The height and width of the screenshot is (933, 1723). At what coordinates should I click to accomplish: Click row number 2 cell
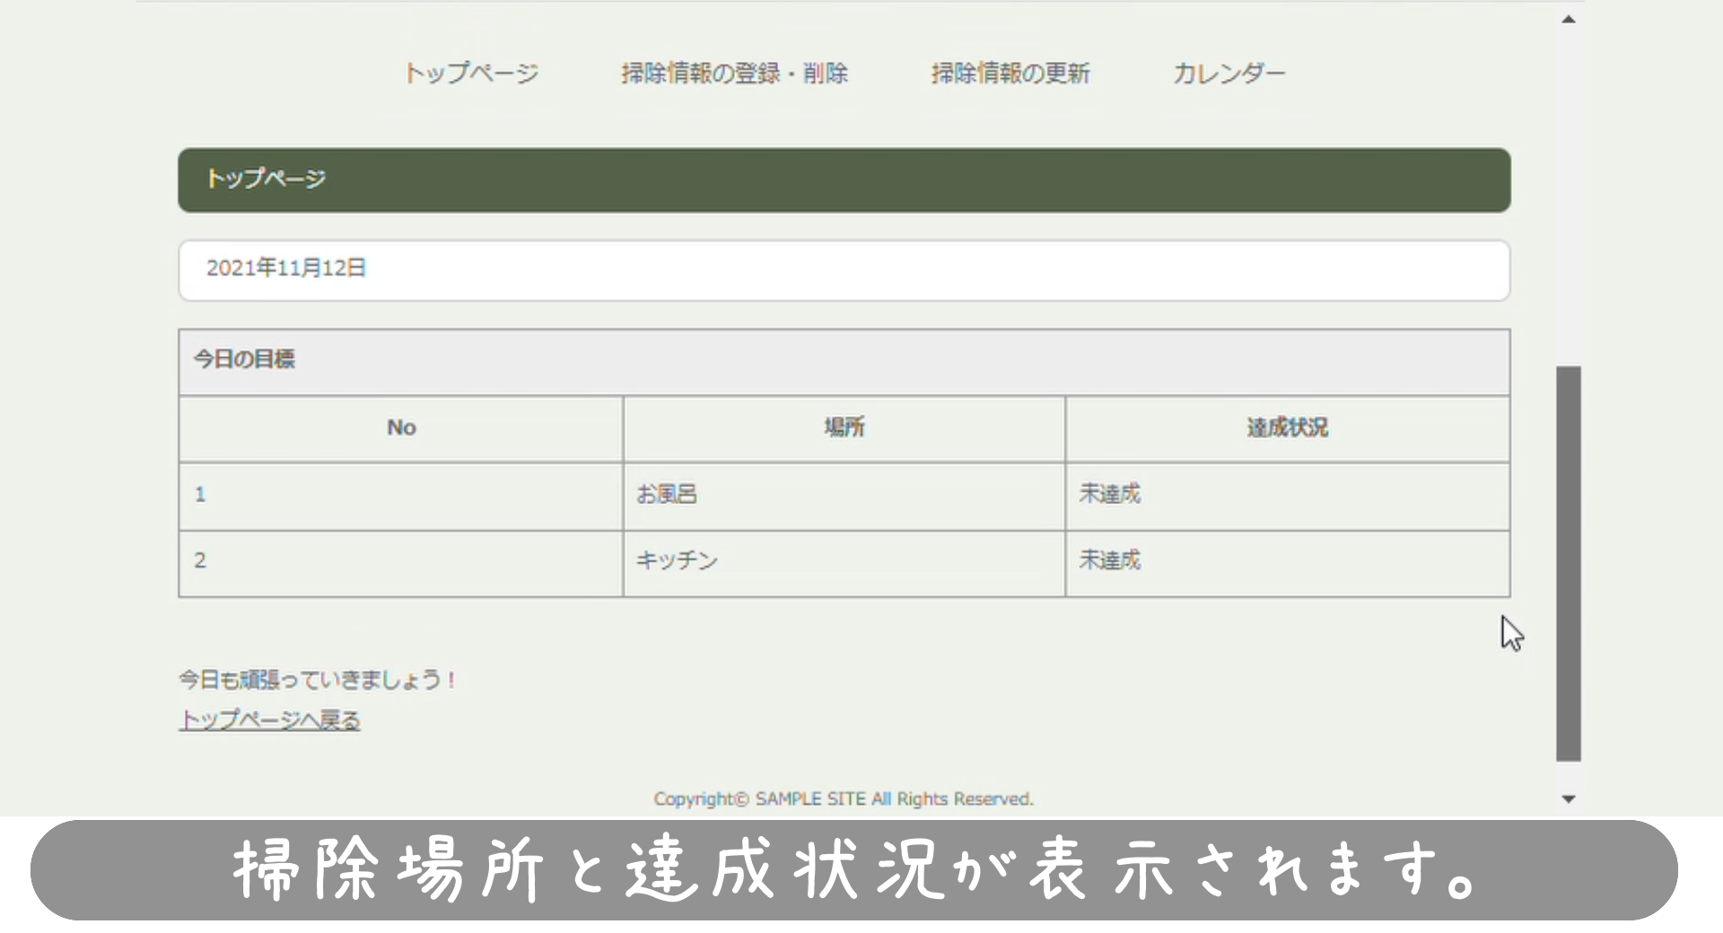point(401,562)
